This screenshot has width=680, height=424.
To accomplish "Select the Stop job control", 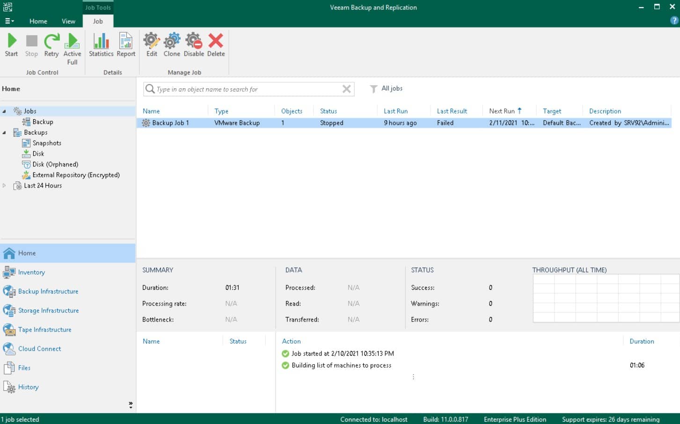I will (31, 44).
